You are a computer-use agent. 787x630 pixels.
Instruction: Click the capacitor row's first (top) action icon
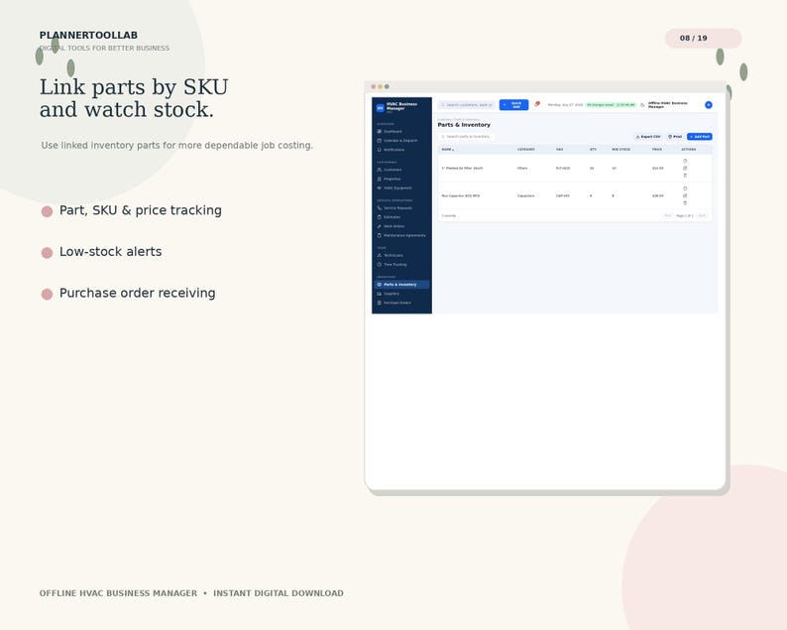(685, 189)
